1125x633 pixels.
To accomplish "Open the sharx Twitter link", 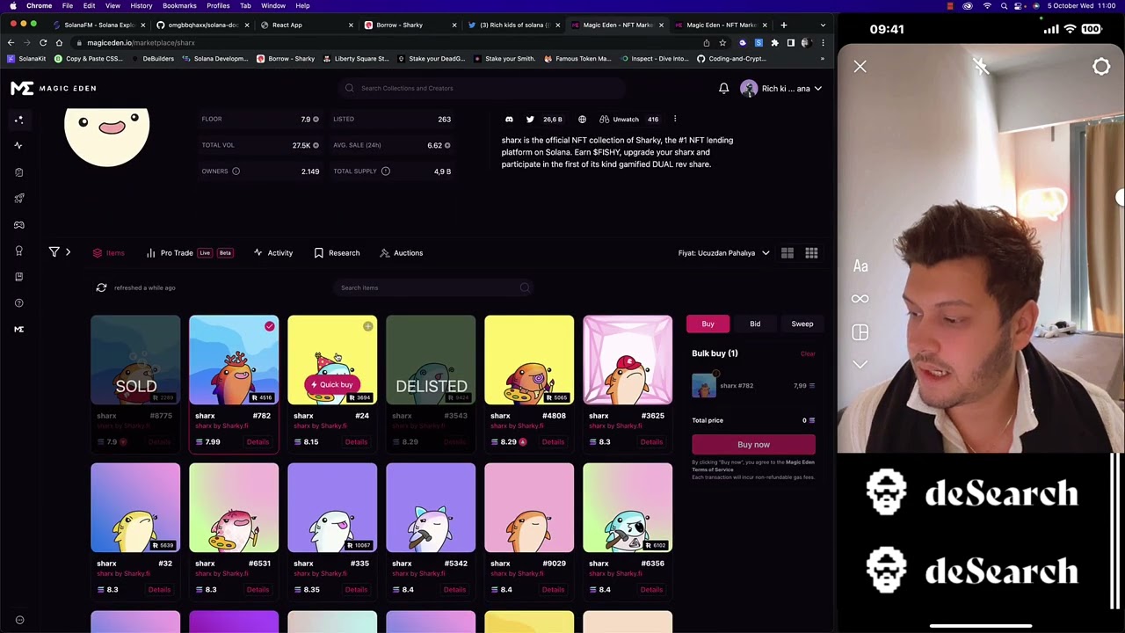I will pos(530,120).
